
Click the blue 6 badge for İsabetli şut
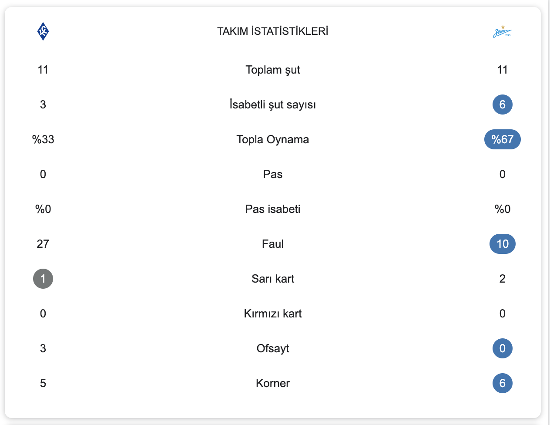(x=502, y=105)
